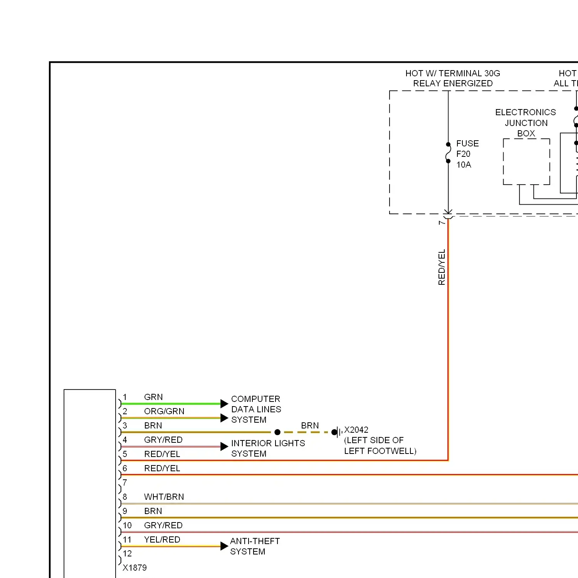The width and height of the screenshot is (578, 578).
Task: Click the BRN label above dashed wire
Action: (x=310, y=425)
